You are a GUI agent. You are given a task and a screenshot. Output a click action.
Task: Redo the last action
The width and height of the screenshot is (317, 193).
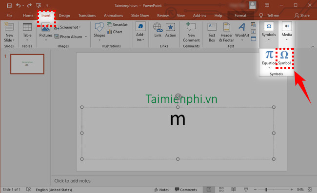point(30,5)
